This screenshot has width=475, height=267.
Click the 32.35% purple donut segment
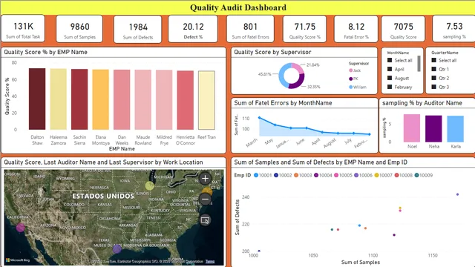tap(298, 83)
